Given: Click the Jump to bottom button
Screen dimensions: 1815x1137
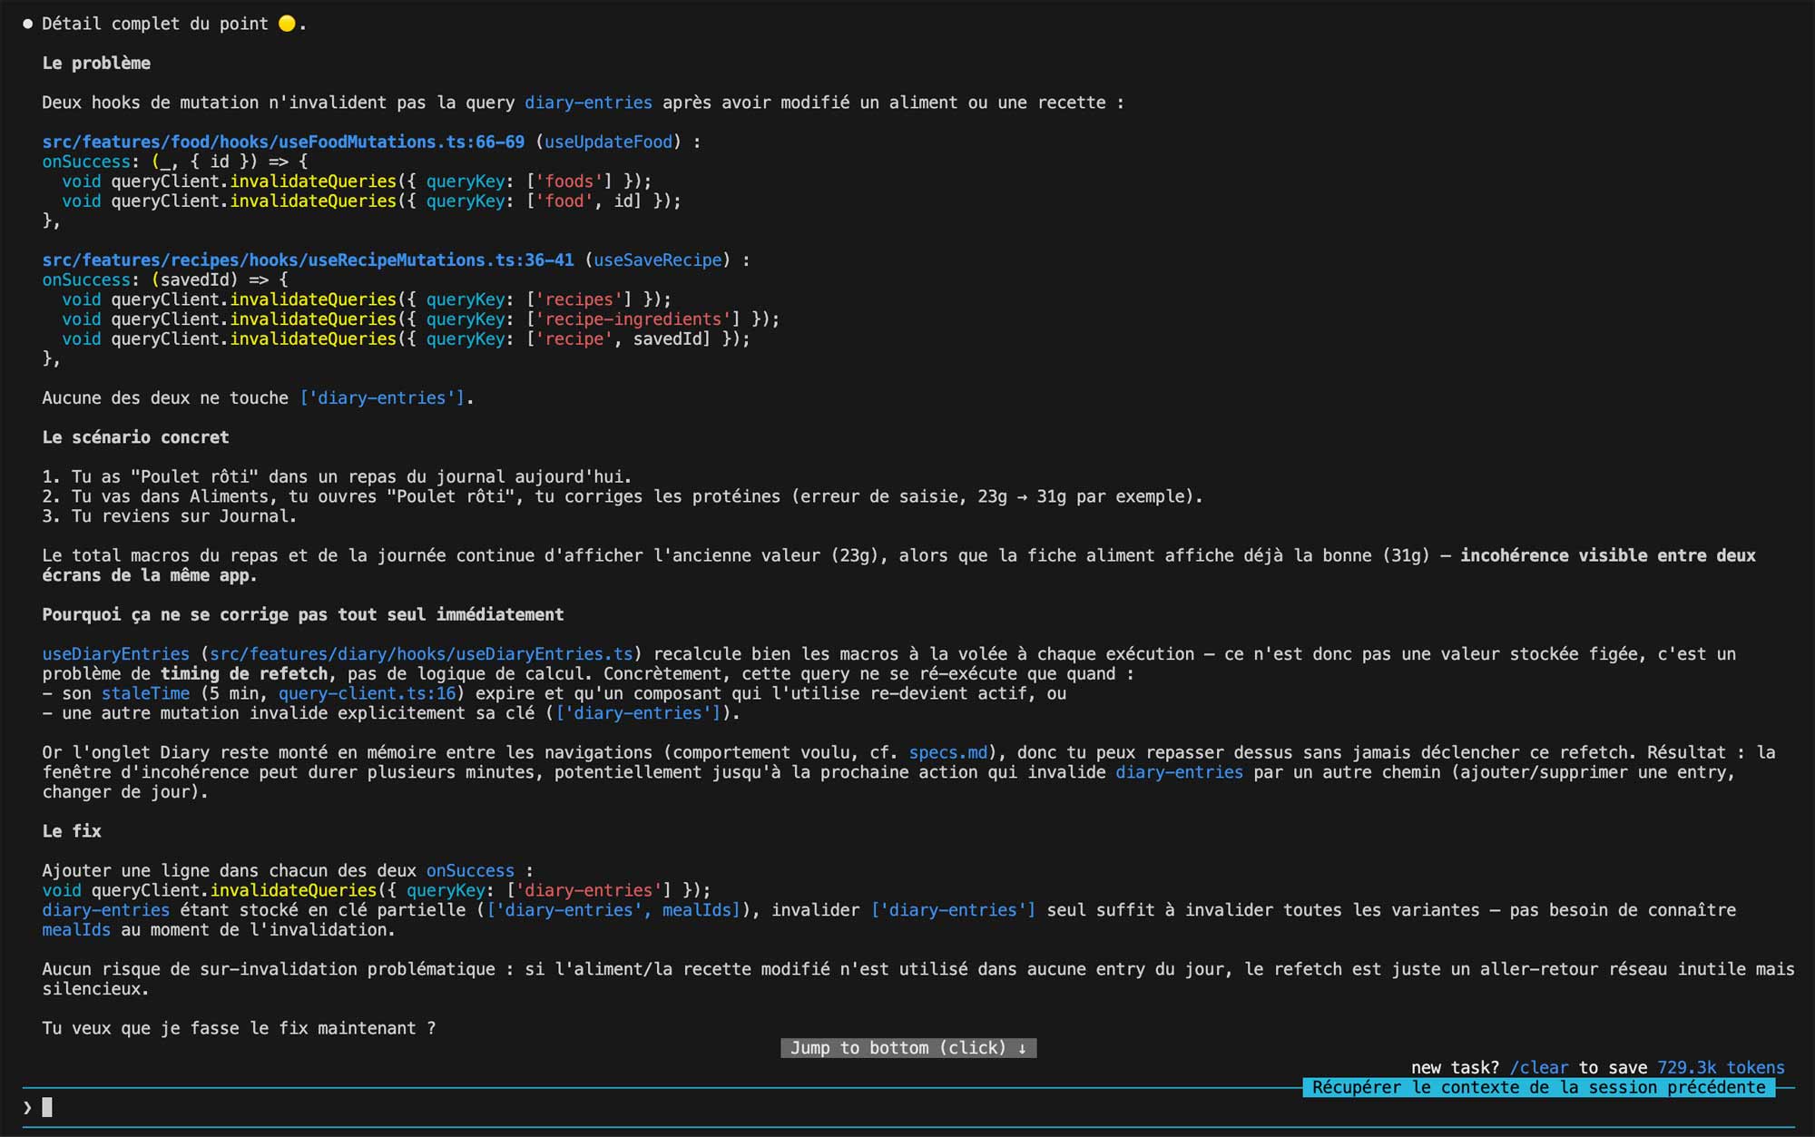Looking at the screenshot, I should coord(908,1048).
